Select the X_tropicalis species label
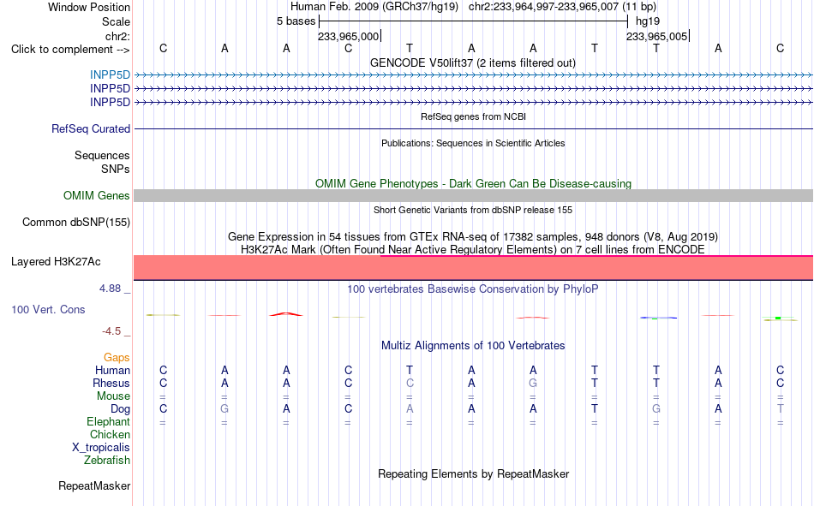The image size is (814, 506). [x=101, y=448]
